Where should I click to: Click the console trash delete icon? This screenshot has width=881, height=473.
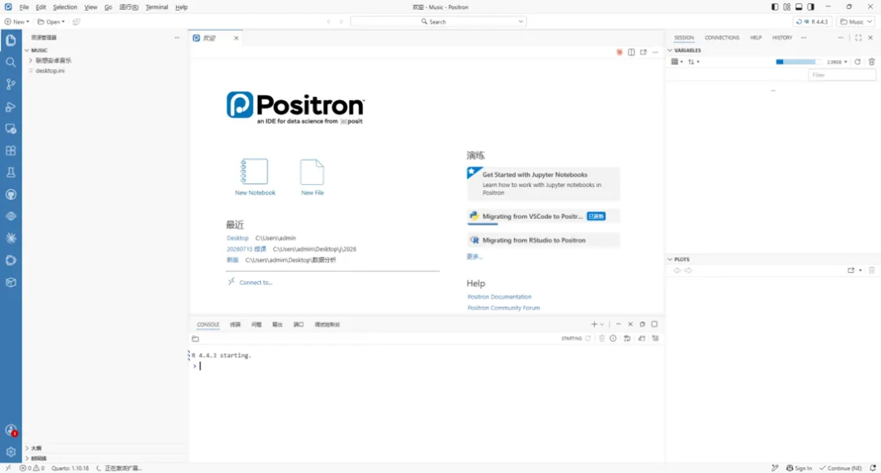coord(602,339)
